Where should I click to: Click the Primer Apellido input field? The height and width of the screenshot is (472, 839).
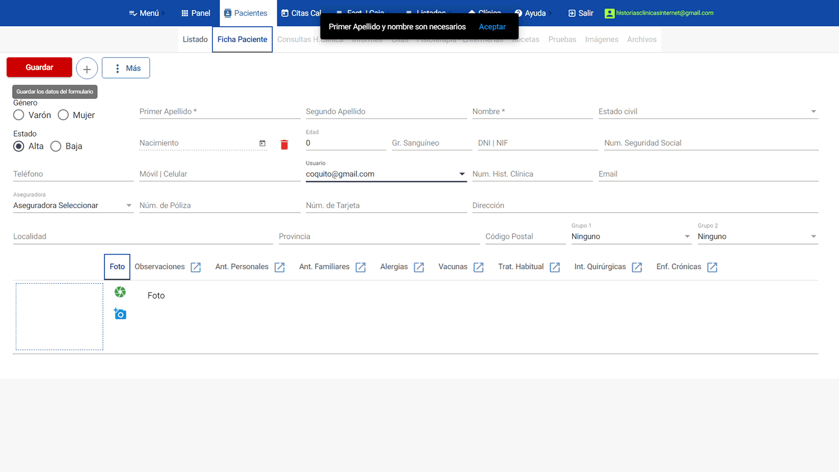tap(219, 112)
